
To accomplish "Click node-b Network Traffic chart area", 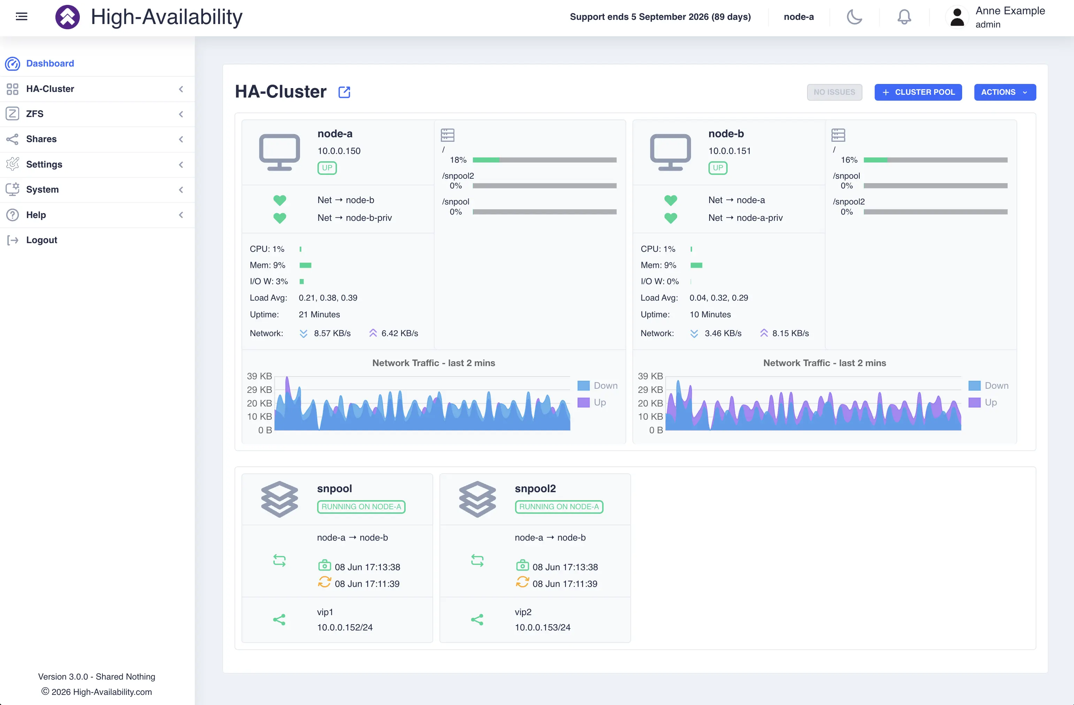I will click(813, 403).
